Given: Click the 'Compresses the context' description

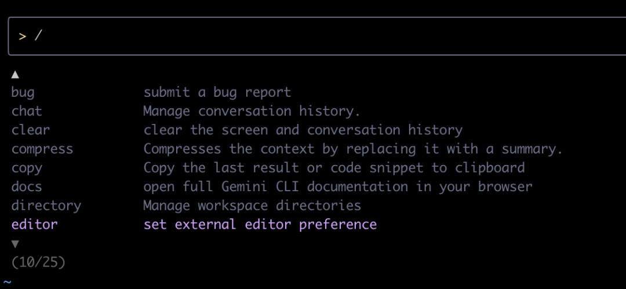Looking at the screenshot, I should [x=353, y=149].
